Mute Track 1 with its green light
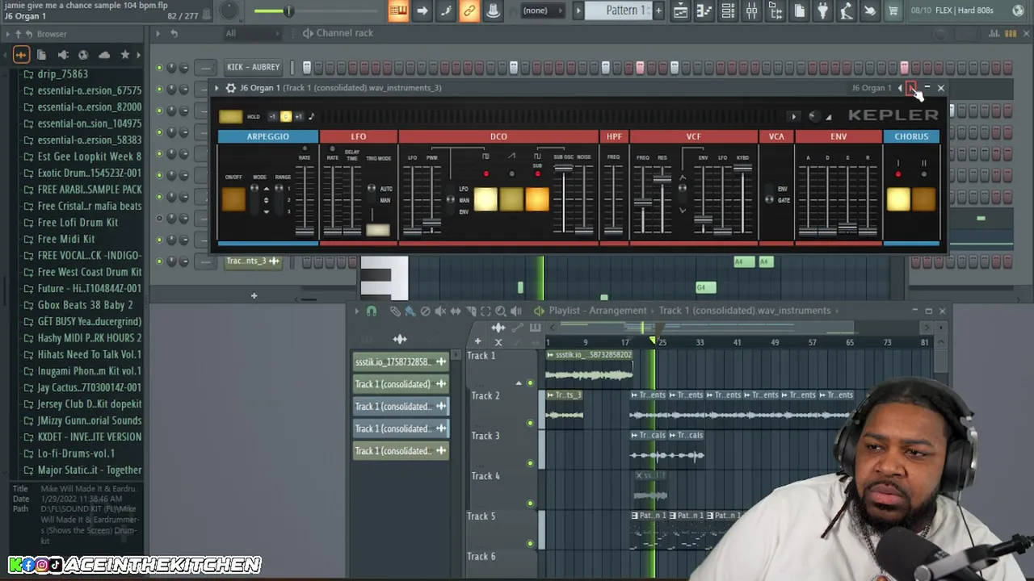Image resolution: width=1034 pixels, height=581 pixels. [530, 382]
